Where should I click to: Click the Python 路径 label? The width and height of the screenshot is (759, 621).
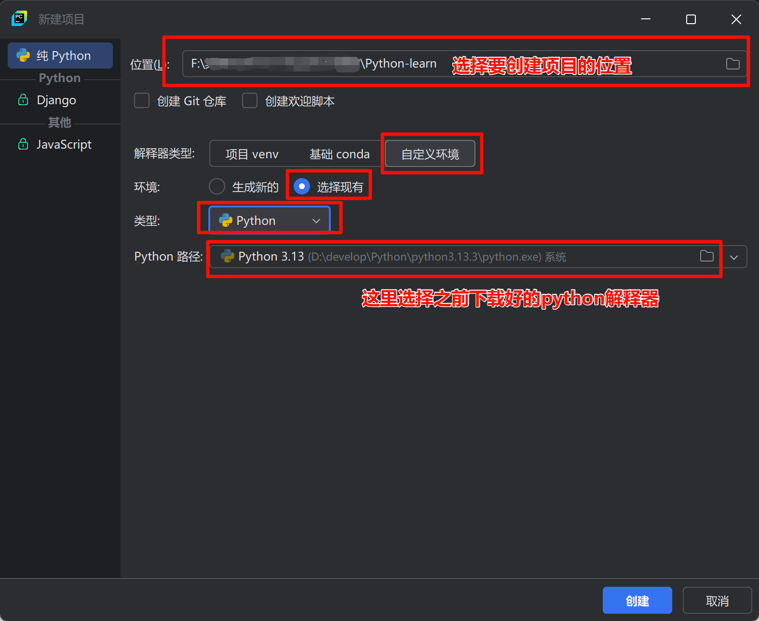(x=168, y=257)
